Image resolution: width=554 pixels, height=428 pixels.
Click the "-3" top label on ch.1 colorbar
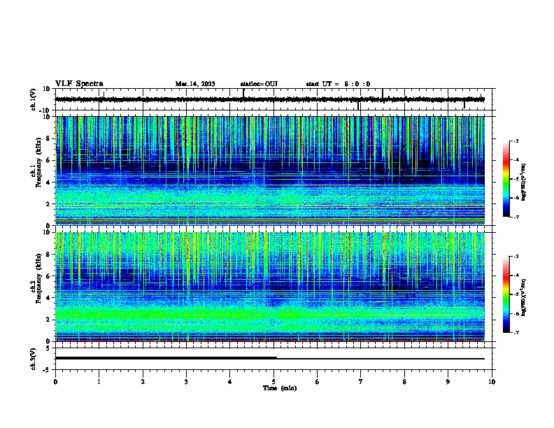coord(516,141)
